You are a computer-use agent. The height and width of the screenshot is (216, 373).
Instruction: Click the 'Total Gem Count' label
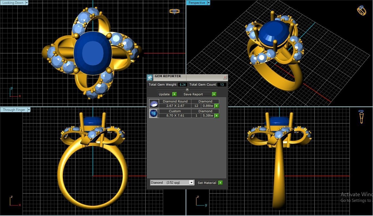click(x=203, y=84)
